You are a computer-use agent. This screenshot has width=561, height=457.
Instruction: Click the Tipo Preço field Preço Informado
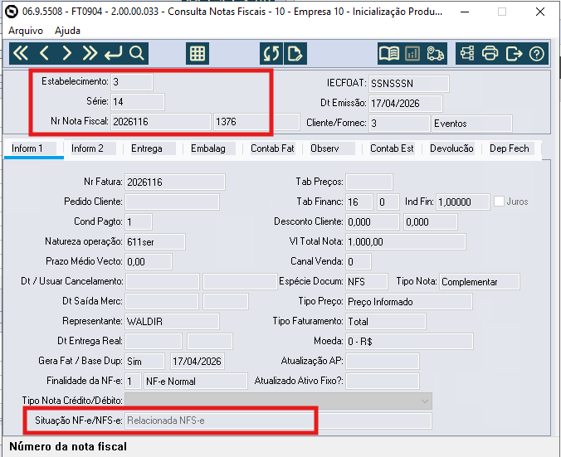tap(409, 302)
